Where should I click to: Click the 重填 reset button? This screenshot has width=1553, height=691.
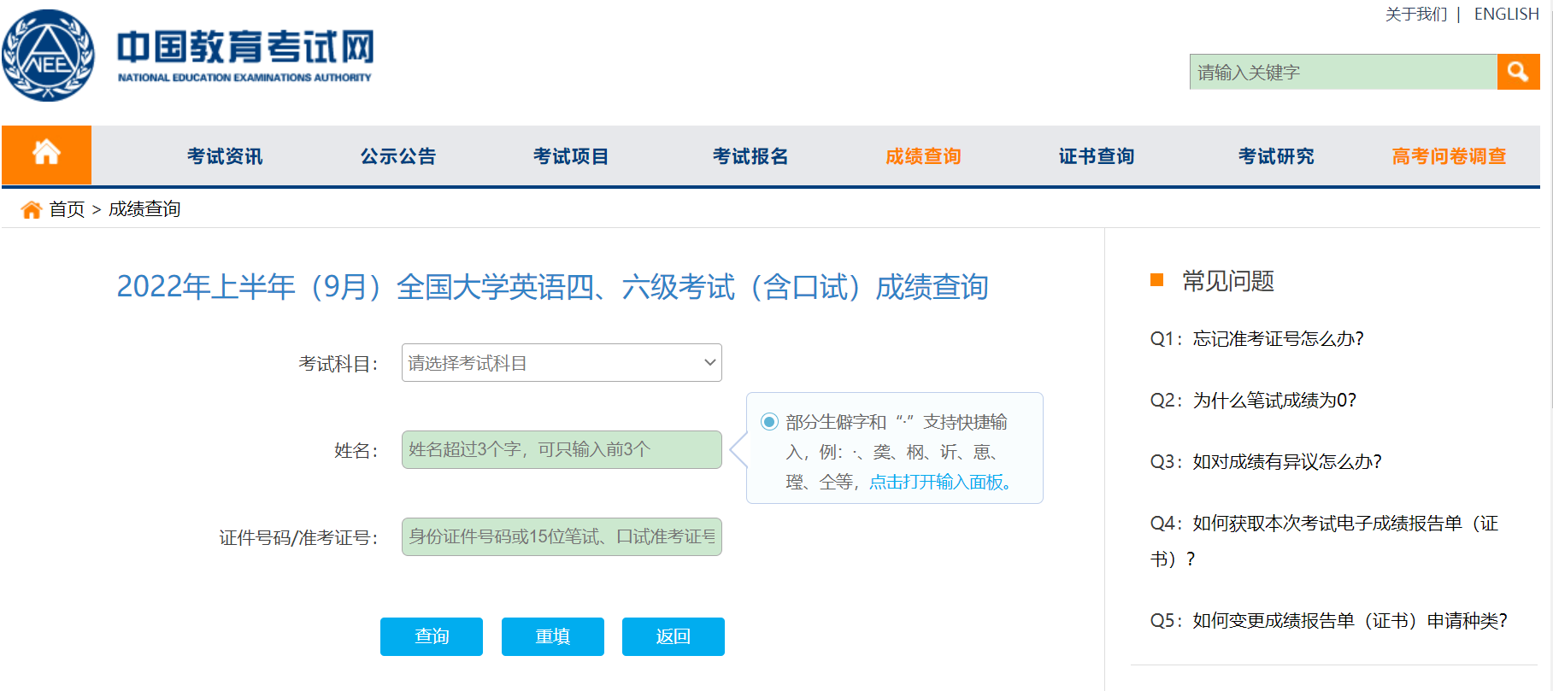tap(552, 636)
